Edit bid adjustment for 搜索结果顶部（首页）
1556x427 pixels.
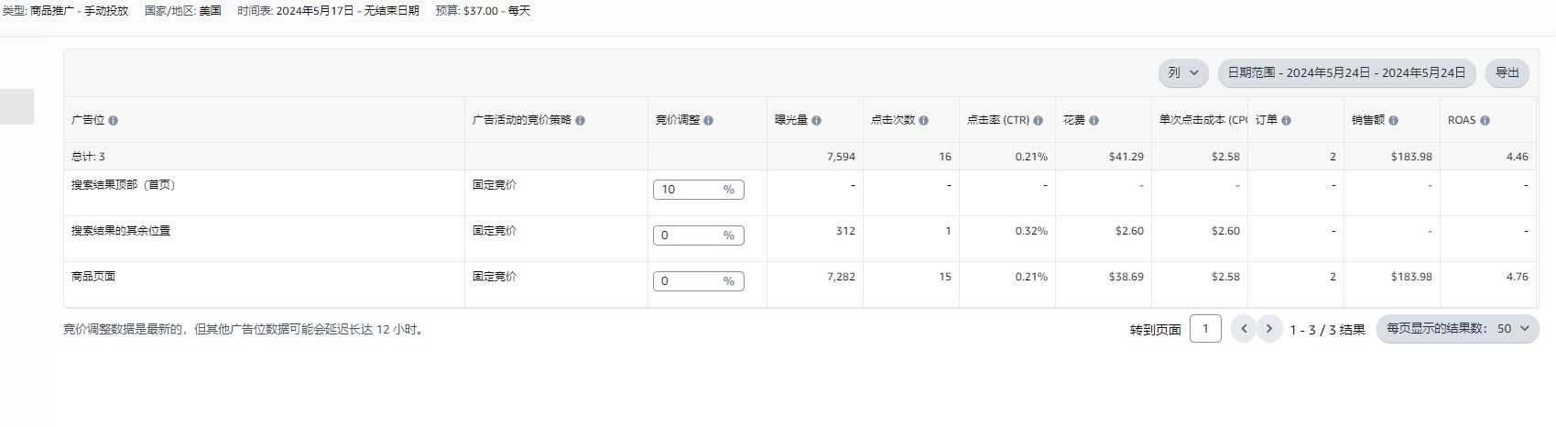689,190
